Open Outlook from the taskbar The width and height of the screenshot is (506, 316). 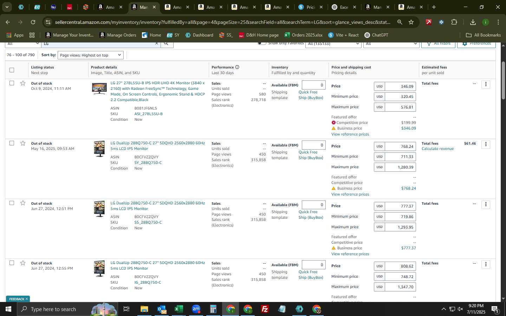[x=162, y=309]
